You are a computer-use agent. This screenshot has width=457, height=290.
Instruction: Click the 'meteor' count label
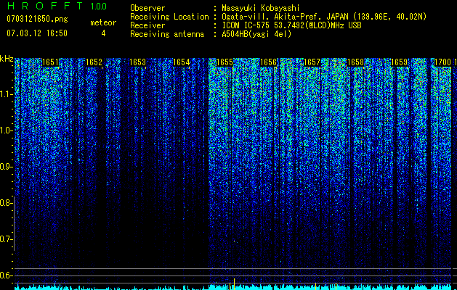(x=103, y=22)
